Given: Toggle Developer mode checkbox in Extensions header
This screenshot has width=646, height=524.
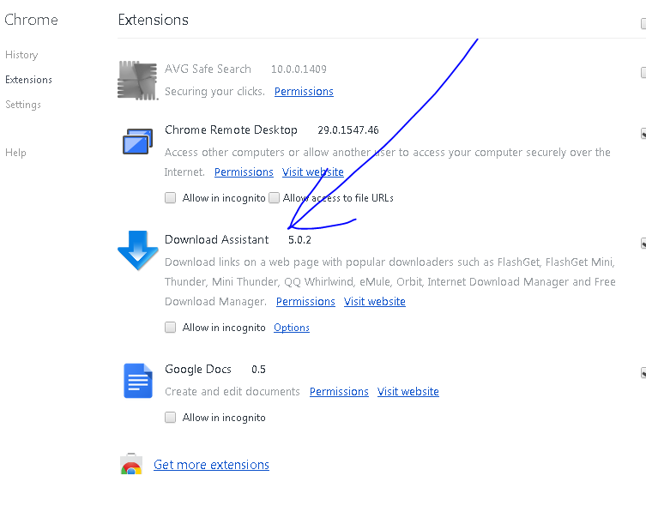Looking at the screenshot, I should click(x=643, y=23).
